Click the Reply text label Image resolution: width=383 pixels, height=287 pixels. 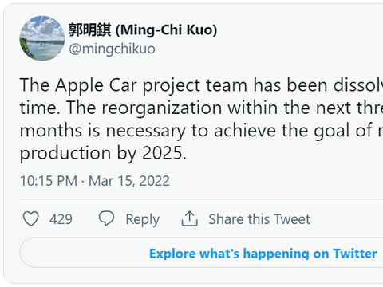tap(142, 220)
